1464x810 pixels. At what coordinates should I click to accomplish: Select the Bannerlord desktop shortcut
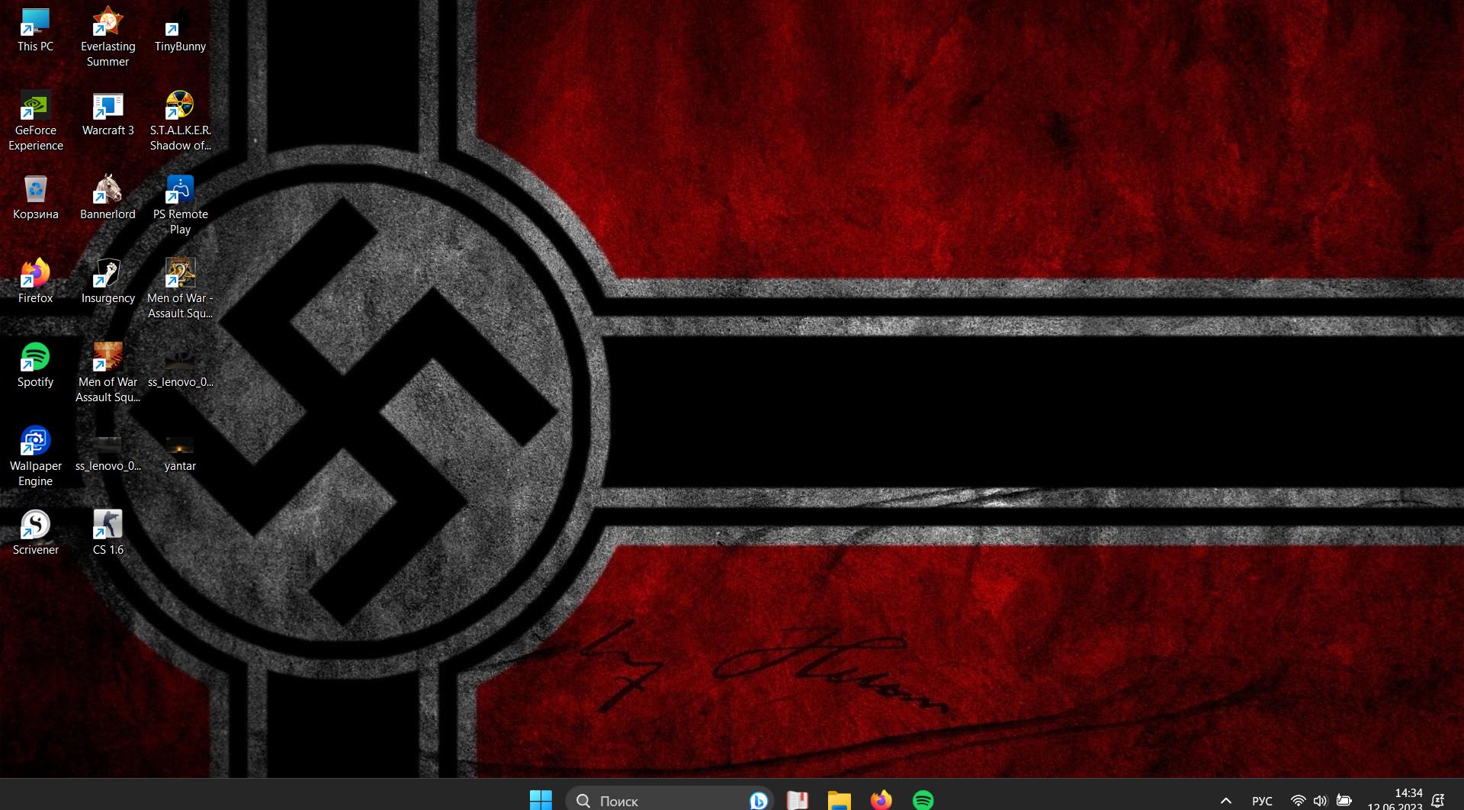pyautogui.click(x=108, y=198)
